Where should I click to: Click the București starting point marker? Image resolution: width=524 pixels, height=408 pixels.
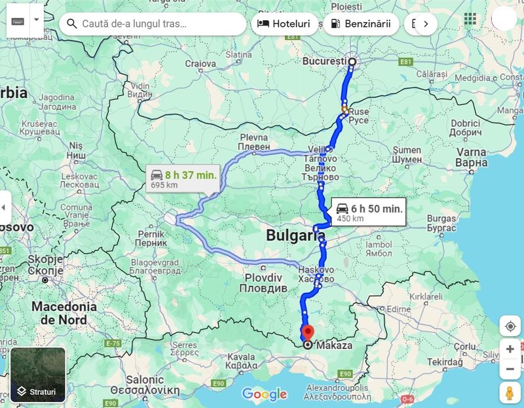(x=352, y=61)
